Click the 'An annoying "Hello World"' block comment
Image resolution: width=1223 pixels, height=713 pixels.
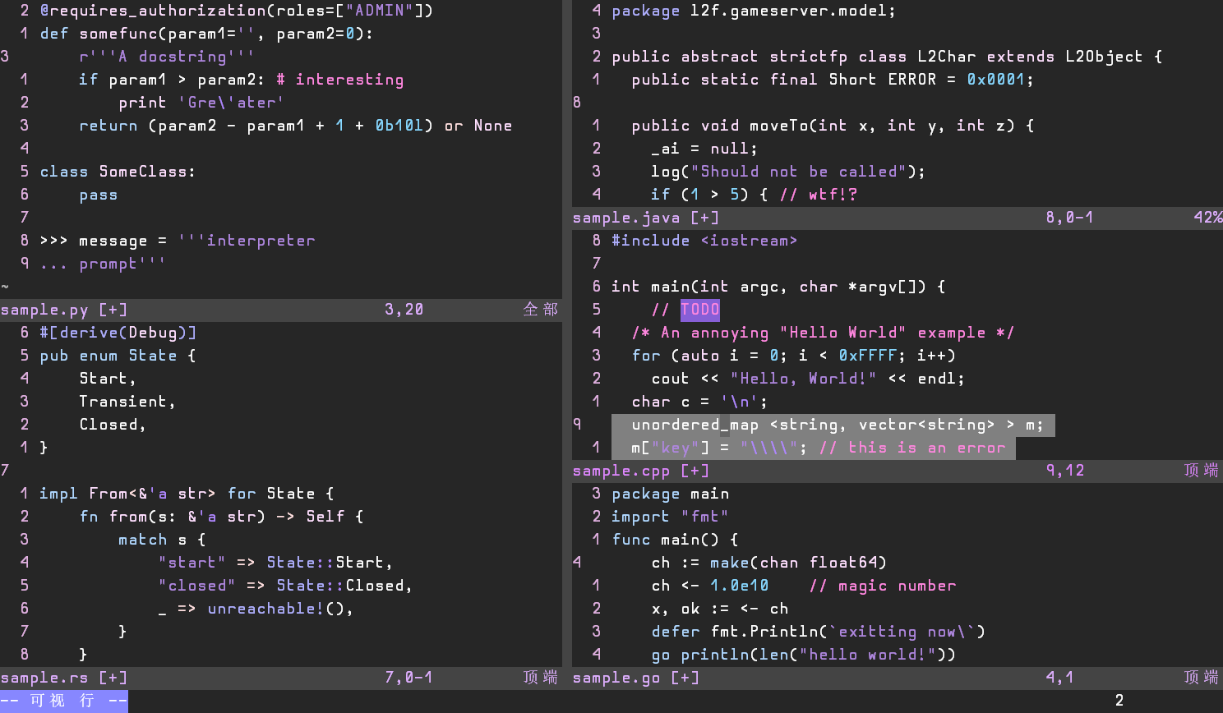coord(824,333)
